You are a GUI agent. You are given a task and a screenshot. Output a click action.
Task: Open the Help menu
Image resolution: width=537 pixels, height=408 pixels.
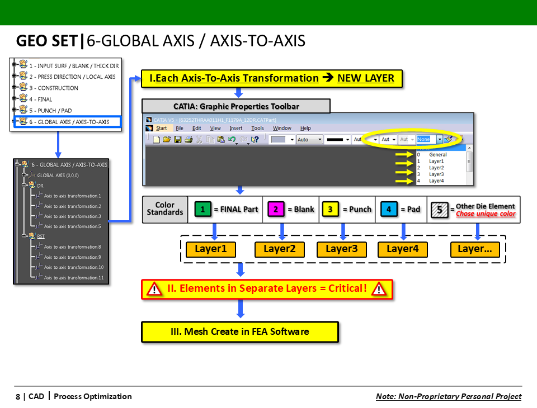305,128
